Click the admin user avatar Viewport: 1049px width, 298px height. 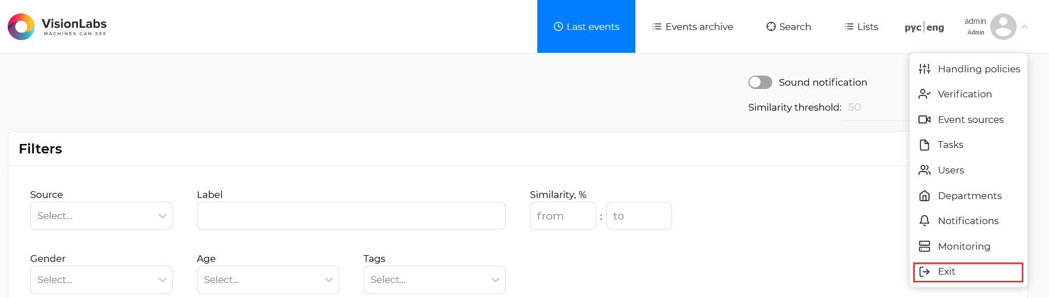point(1003,27)
